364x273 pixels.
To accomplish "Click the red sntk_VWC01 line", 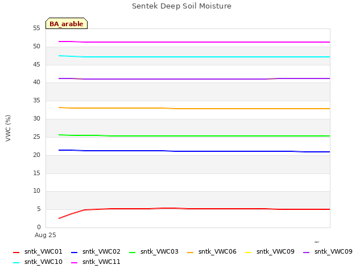I will 195,209.
